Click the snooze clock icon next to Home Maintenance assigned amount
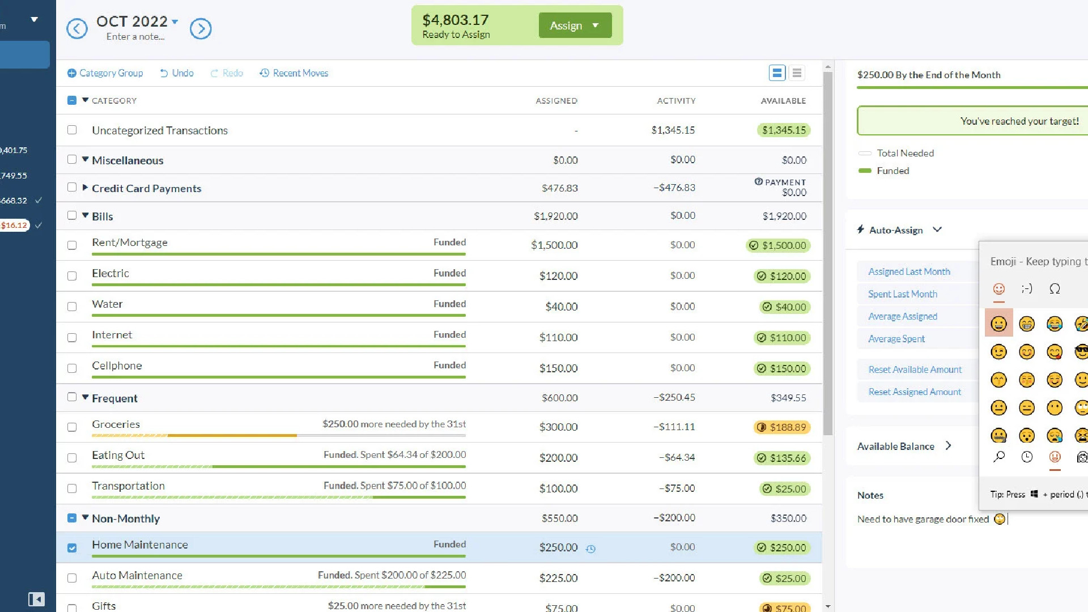The width and height of the screenshot is (1088, 612). pos(590,549)
